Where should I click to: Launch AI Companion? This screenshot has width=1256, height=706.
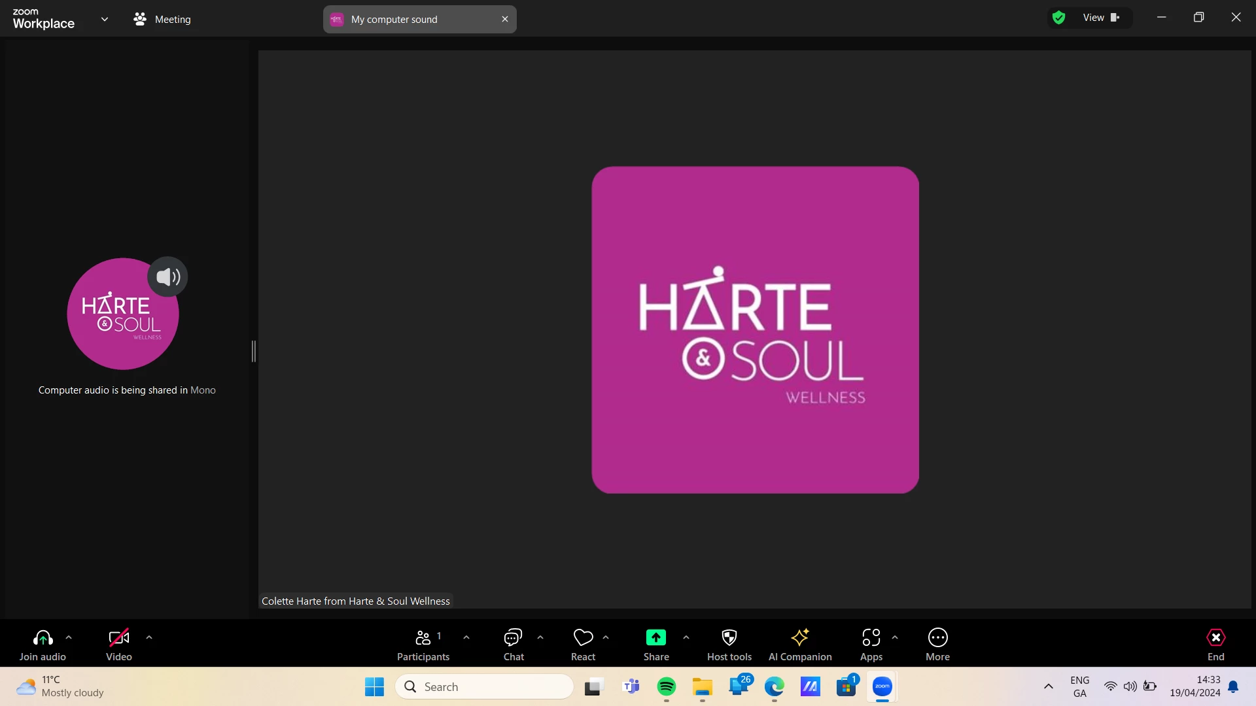(799, 644)
